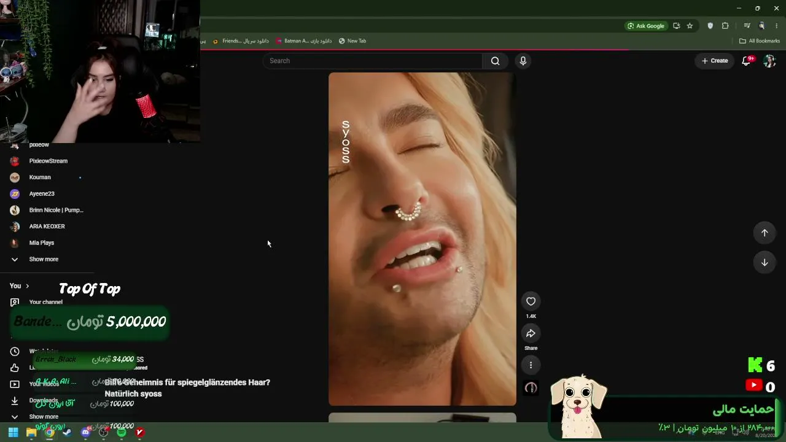This screenshot has width=786, height=442.
Task: Click the shield extension icon in Chrome
Action: pyautogui.click(x=710, y=26)
